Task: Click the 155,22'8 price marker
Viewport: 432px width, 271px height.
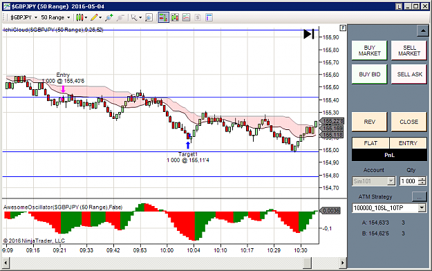Action: coord(332,121)
